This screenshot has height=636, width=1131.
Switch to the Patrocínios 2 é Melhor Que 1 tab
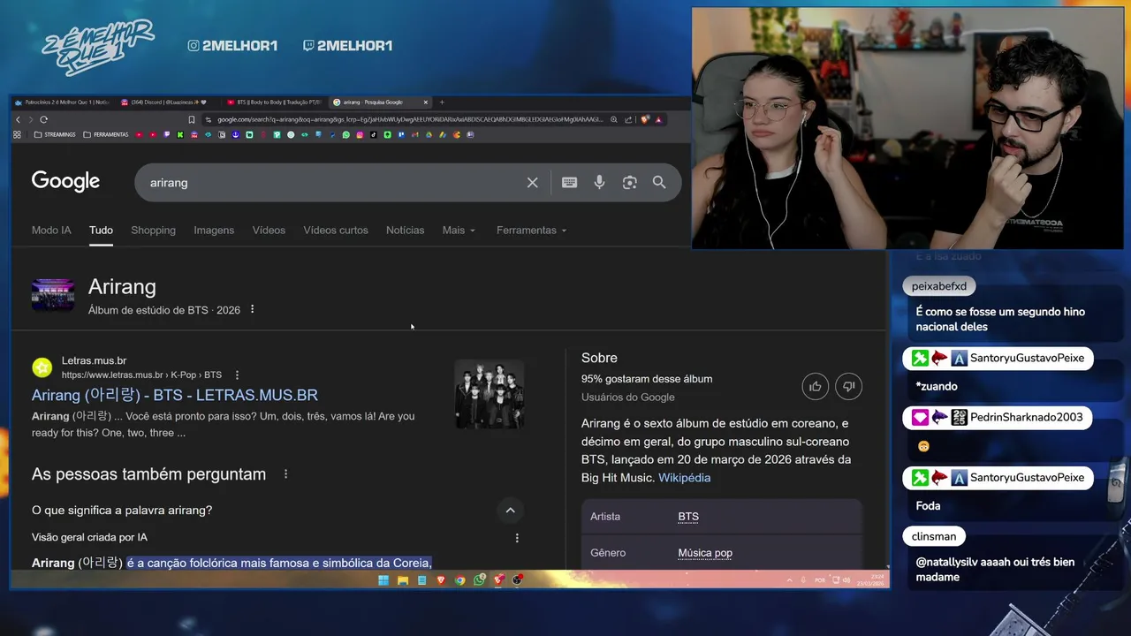point(62,102)
